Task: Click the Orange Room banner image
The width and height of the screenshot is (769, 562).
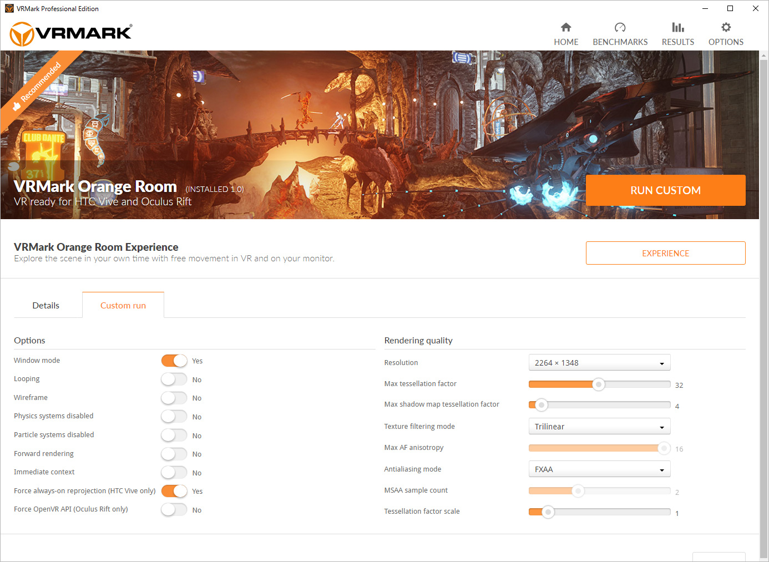Action: (x=380, y=135)
